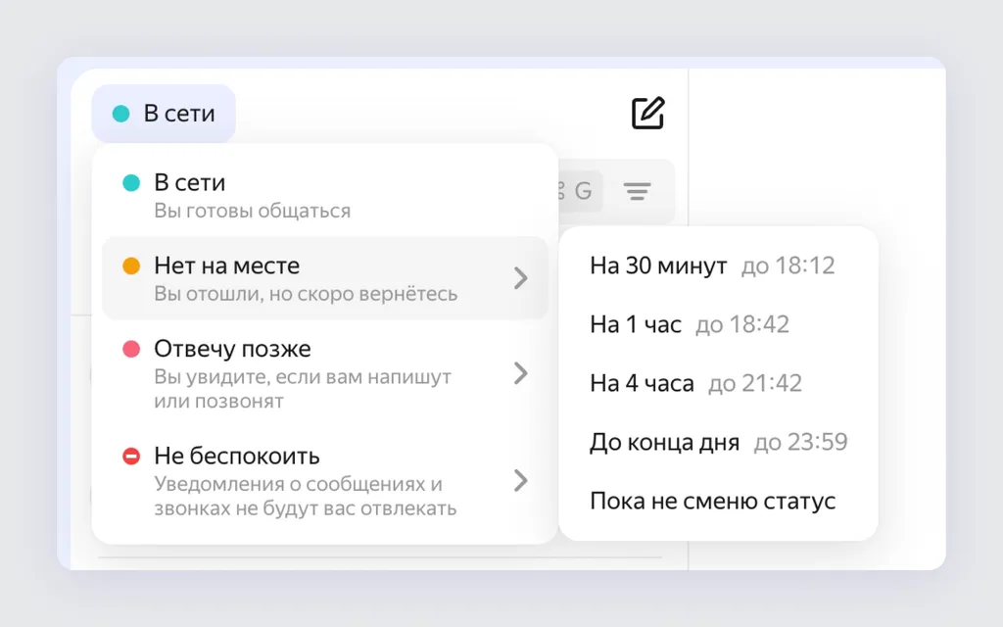The height and width of the screenshot is (627, 1003).
Task: Open the chat list filter icon
Action: click(x=637, y=191)
